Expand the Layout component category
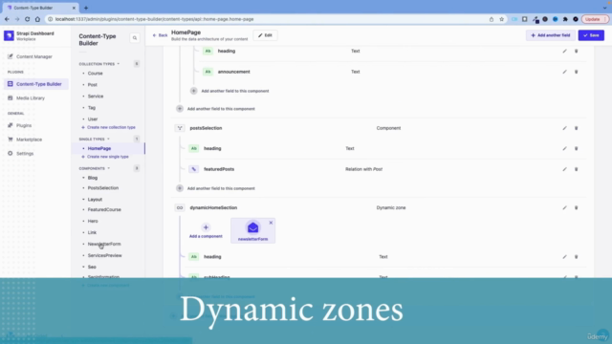Screen dimensions: 612x344 (x=95, y=200)
